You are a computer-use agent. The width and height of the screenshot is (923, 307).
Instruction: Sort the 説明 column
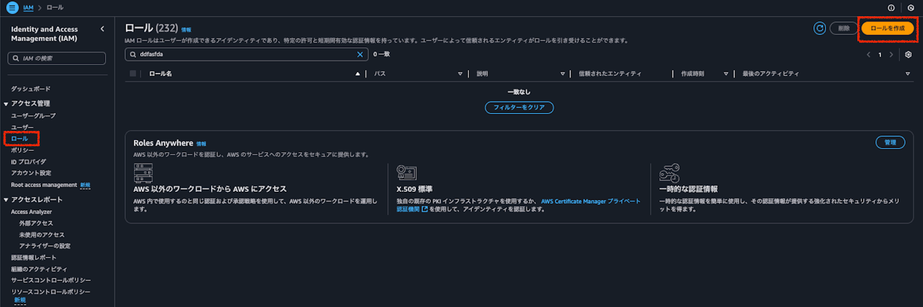562,74
